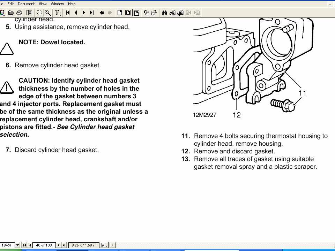
Task: Rotate the page counter-clockwise
Action: pos(146,13)
